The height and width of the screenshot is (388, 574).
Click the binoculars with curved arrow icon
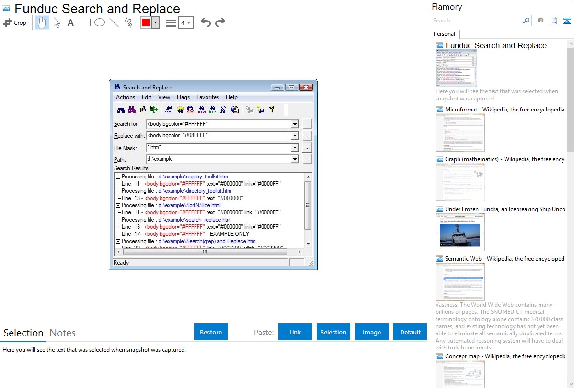[223, 110]
